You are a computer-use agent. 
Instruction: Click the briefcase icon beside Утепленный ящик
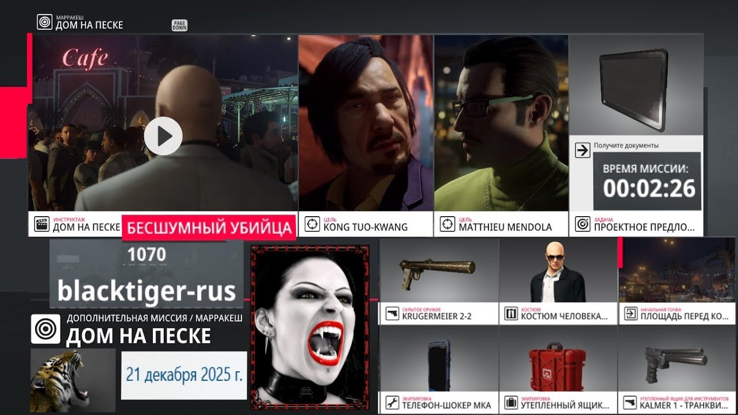(x=511, y=402)
